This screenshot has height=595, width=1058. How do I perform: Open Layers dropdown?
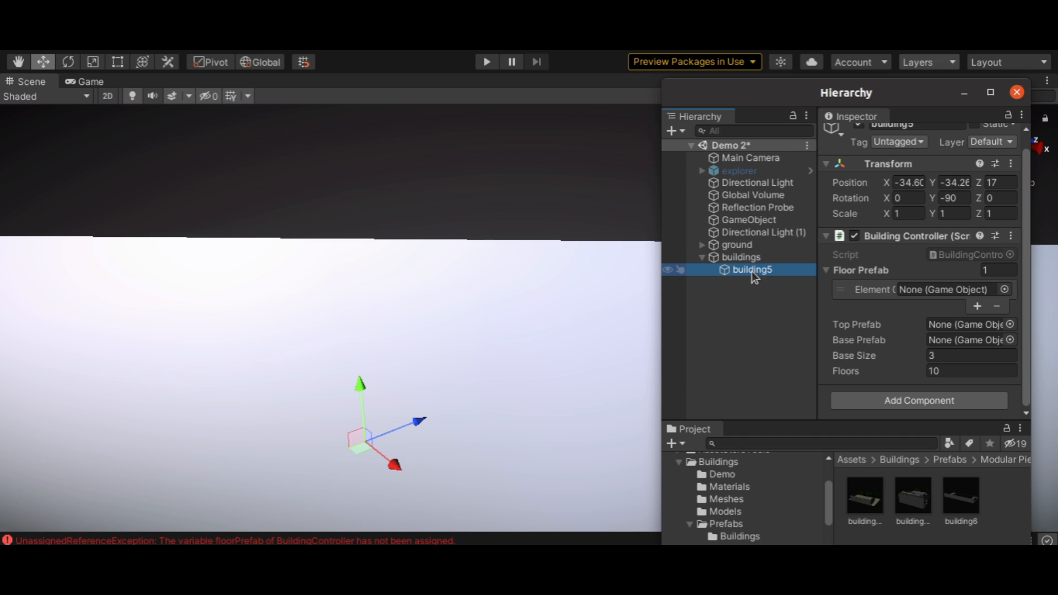[929, 62]
